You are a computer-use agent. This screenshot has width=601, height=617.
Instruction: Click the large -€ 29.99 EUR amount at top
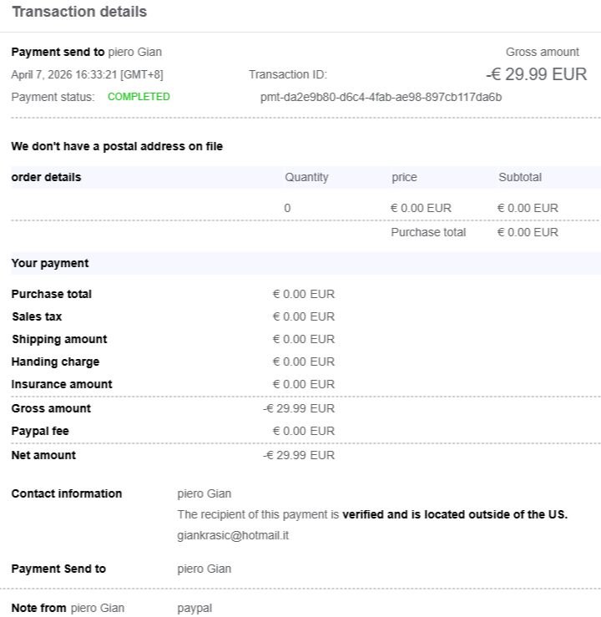pyautogui.click(x=536, y=74)
